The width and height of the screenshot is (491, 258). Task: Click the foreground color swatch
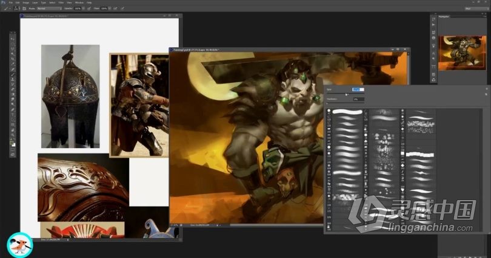(12, 143)
